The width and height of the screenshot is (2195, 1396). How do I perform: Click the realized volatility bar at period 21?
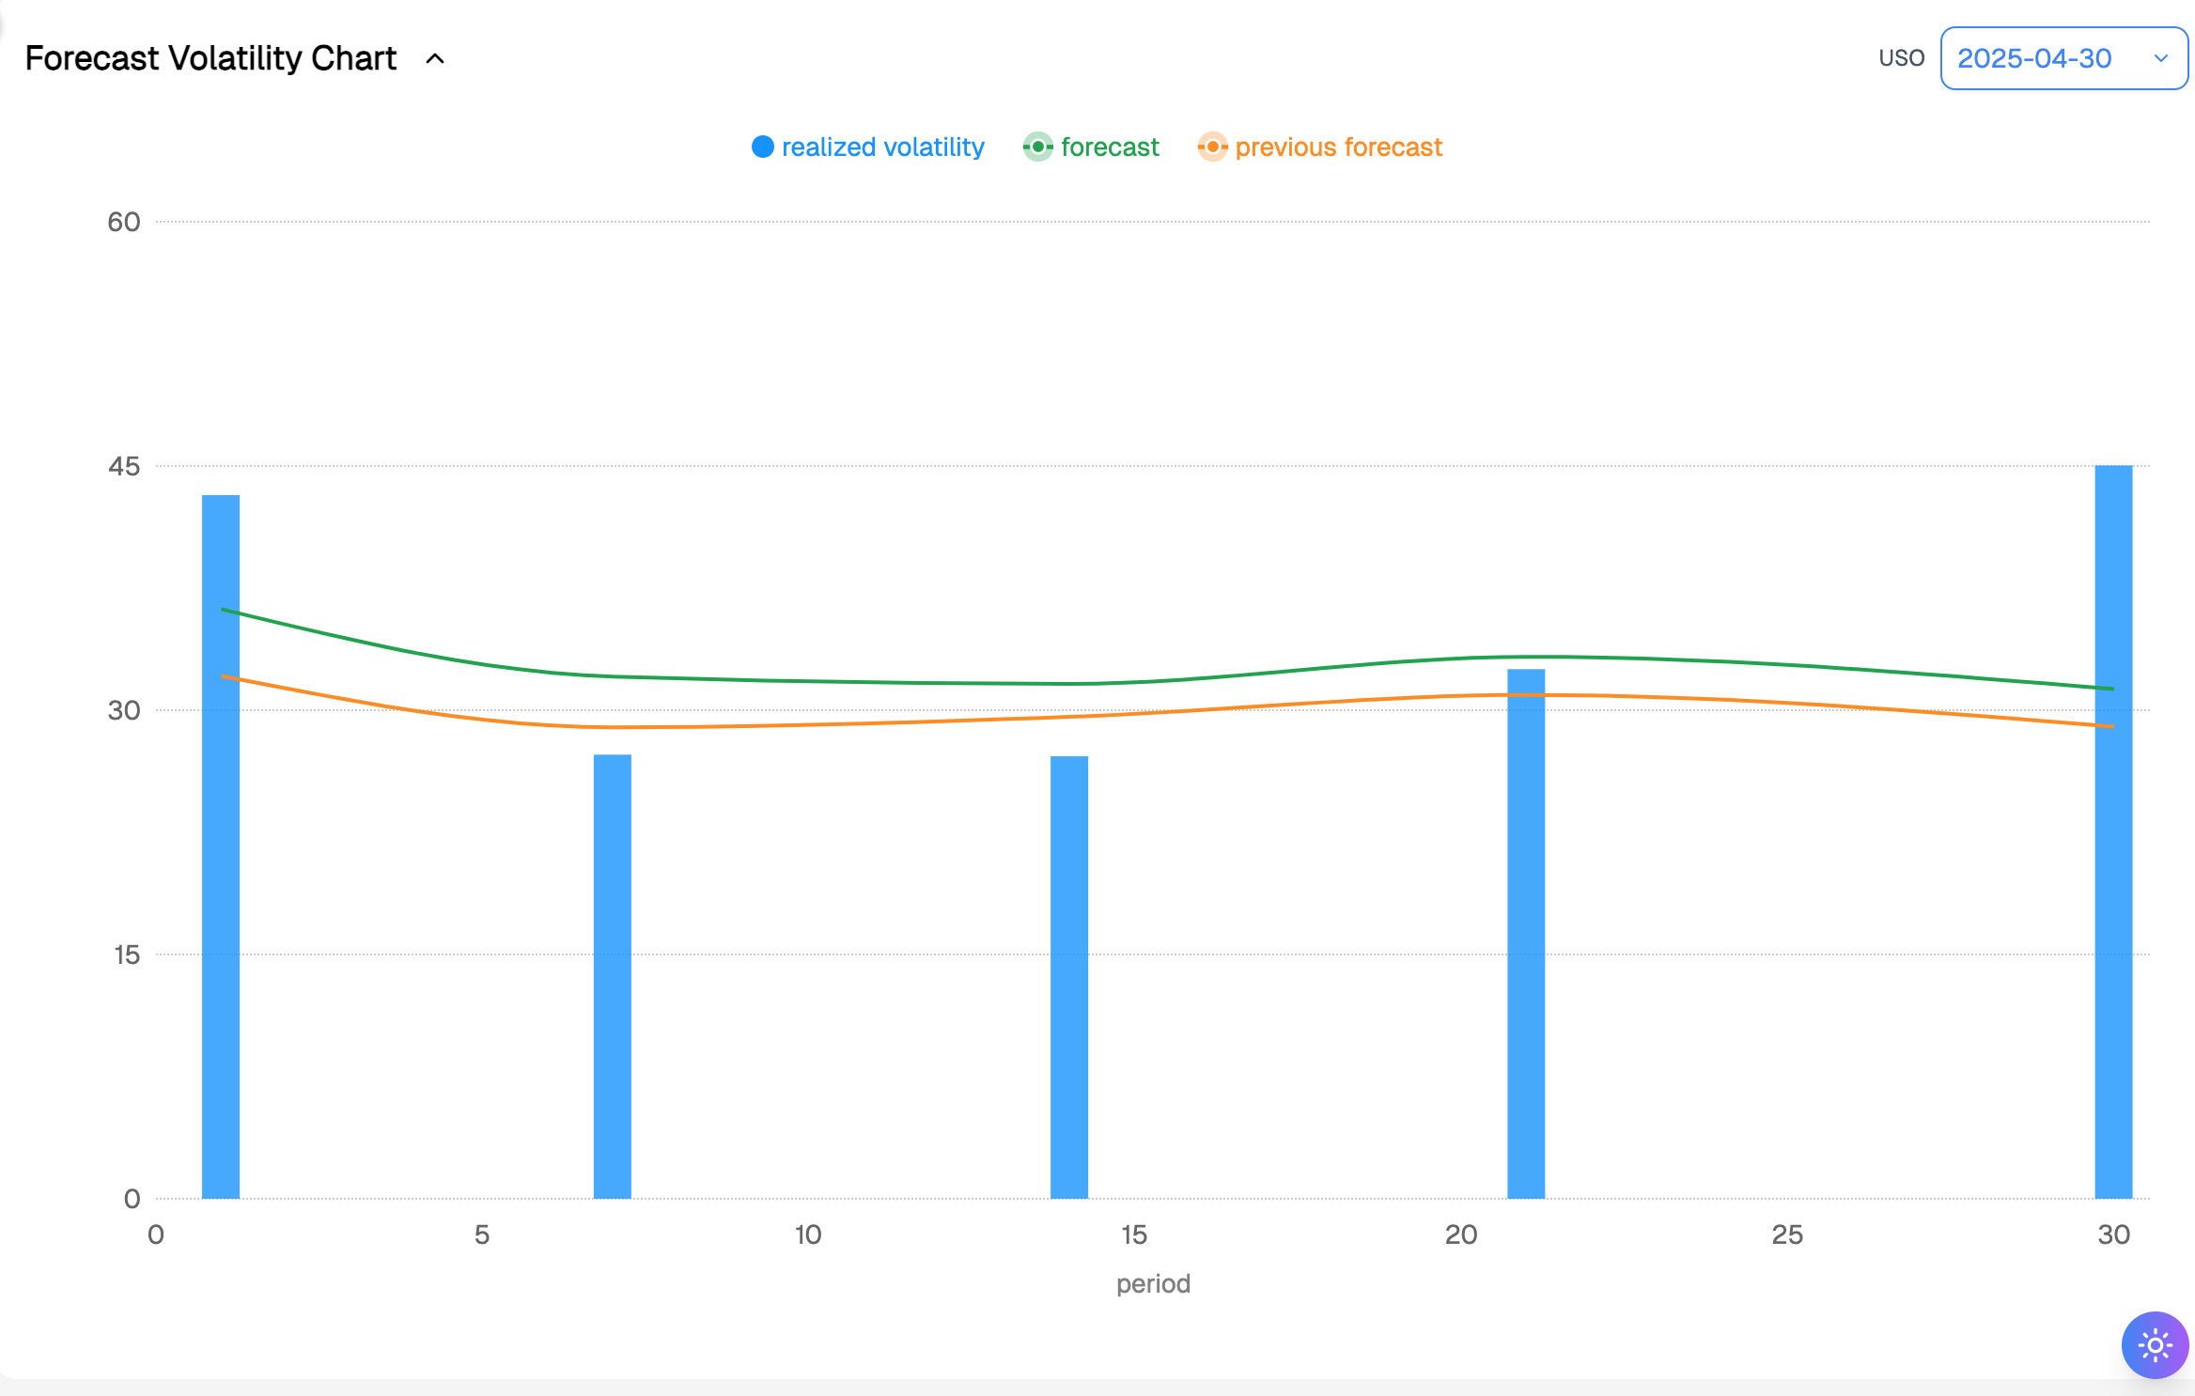coord(1526,939)
